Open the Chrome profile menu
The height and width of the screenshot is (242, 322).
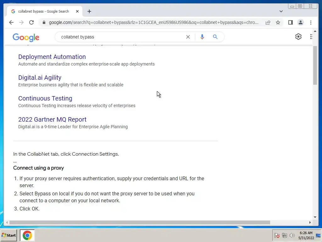click(300, 22)
